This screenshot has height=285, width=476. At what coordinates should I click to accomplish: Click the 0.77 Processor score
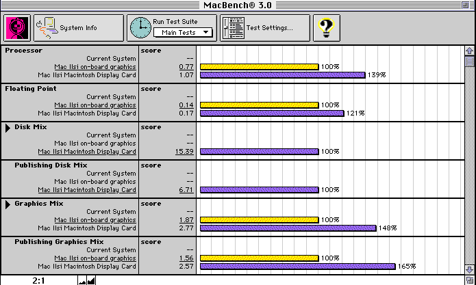[186, 67]
